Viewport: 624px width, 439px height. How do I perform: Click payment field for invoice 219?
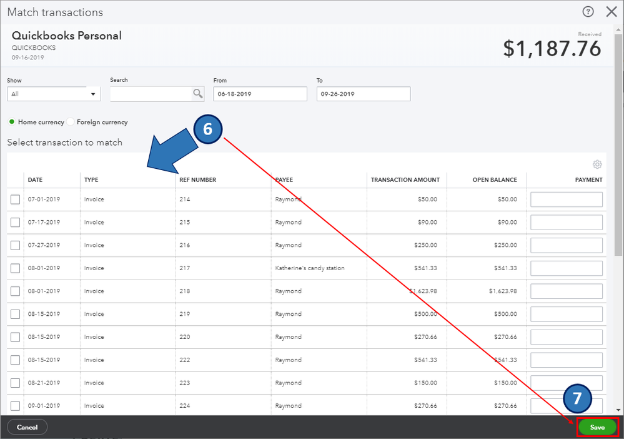coord(567,314)
